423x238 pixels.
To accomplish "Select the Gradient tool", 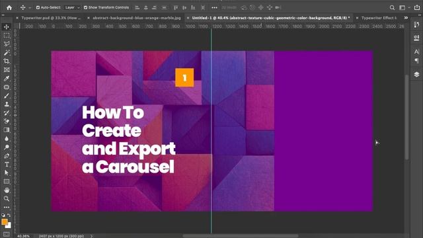I will coord(7,130).
